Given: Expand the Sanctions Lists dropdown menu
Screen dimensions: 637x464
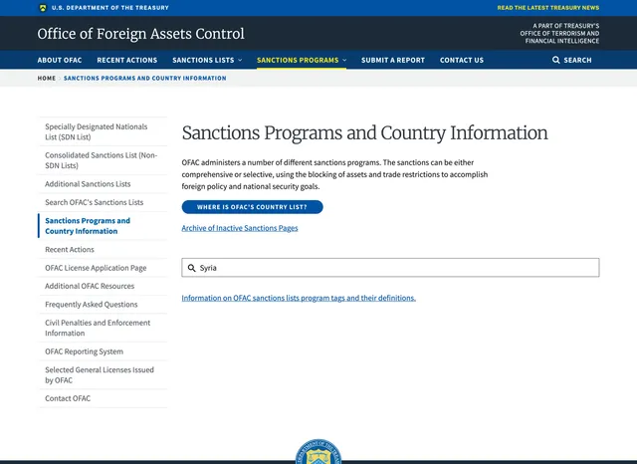Looking at the screenshot, I should (207, 60).
